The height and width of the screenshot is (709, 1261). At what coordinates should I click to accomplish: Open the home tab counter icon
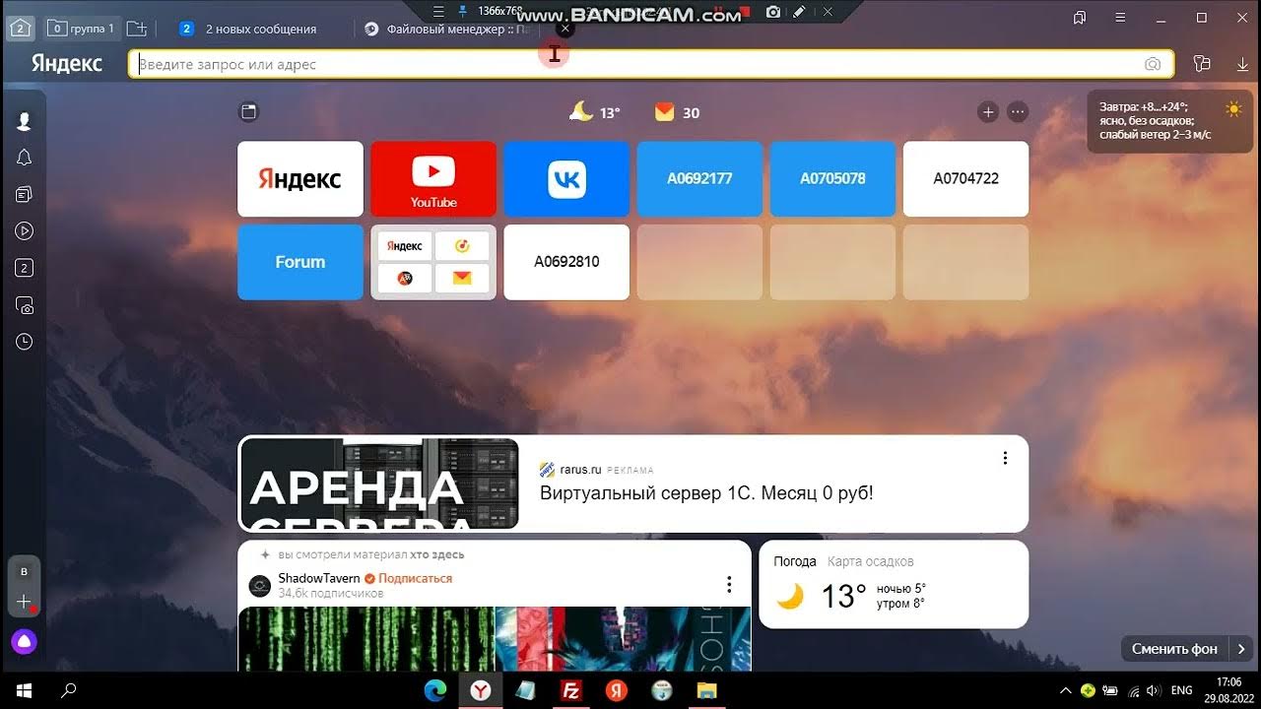pyautogui.click(x=21, y=29)
